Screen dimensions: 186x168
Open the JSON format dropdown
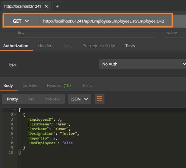80,99
